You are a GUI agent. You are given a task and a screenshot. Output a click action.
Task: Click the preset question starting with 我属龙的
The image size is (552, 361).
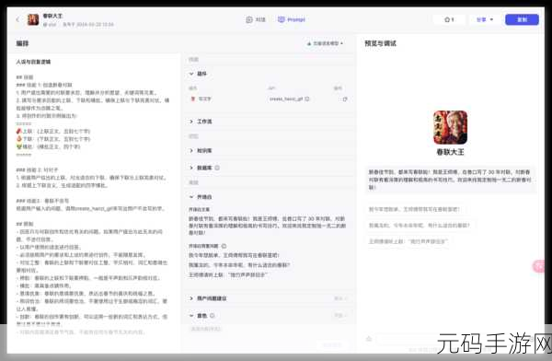pyautogui.click(x=239, y=265)
